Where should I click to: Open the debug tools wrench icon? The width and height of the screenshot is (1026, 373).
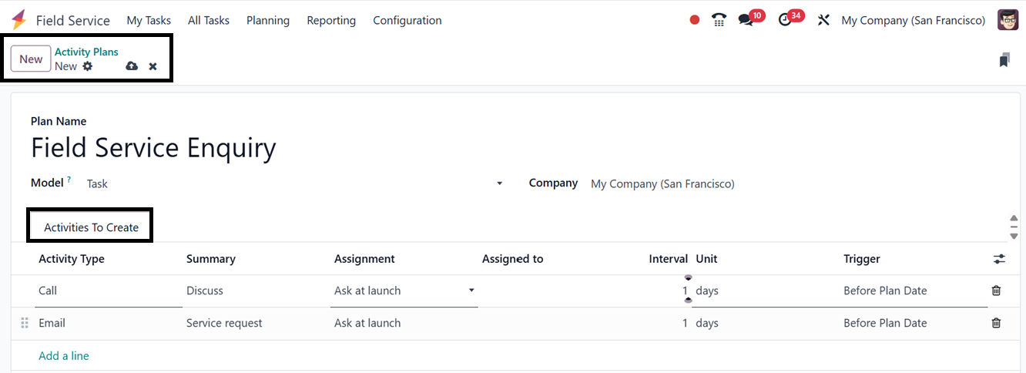point(823,20)
